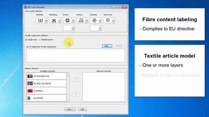Open the first Cleaning dropdown arrow

tap(100, 20)
